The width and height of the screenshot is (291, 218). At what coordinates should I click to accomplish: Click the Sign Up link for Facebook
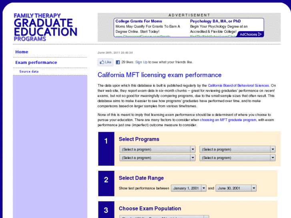pos(141,62)
